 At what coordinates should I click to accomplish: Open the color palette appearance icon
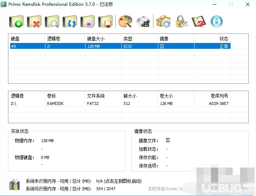click(125, 21)
